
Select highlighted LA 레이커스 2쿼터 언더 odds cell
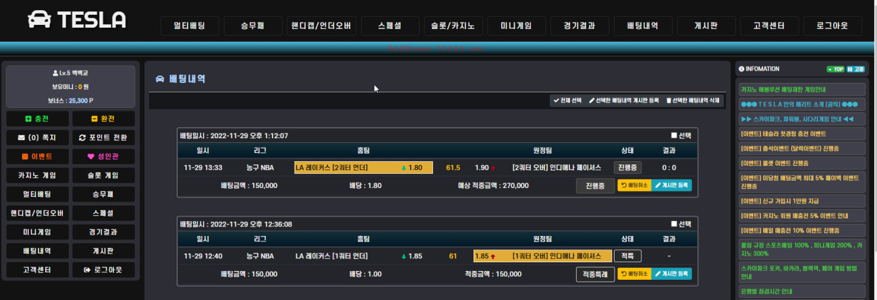[364, 167]
